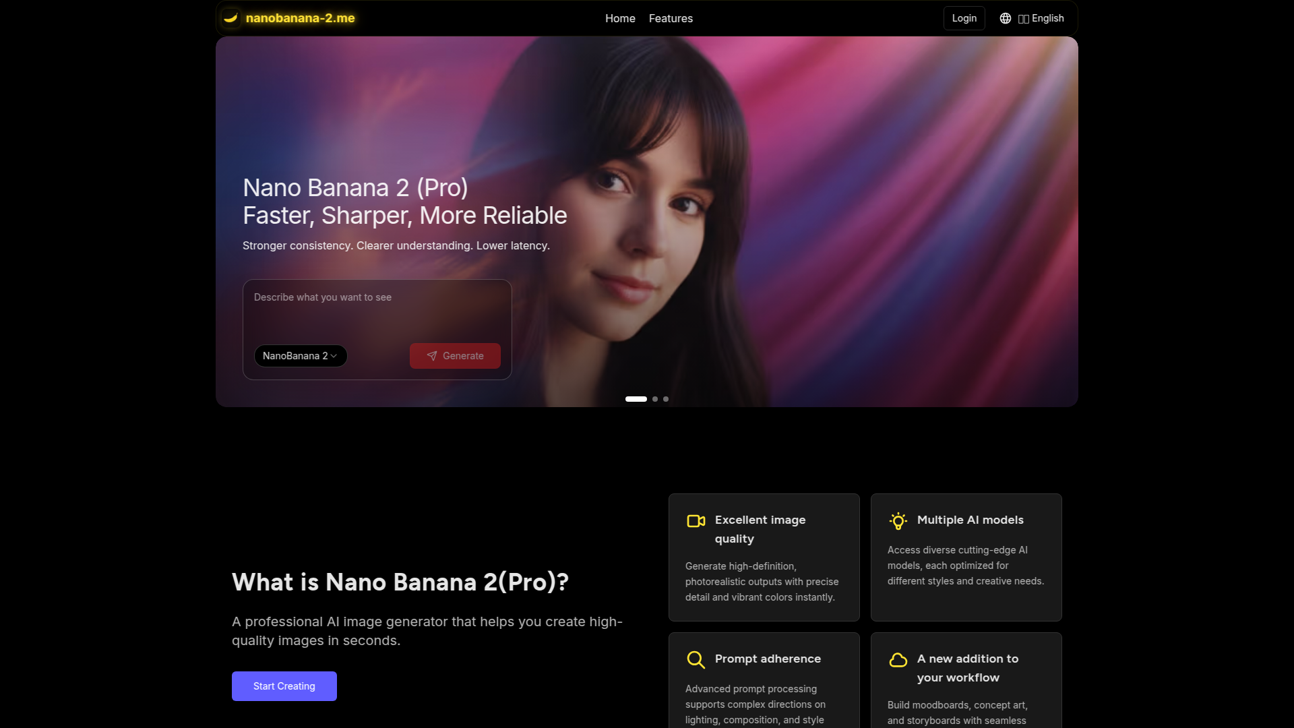The width and height of the screenshot is (1294, 728).
Task: Go to the Home menu item
Action: click(x=620, y=18)
